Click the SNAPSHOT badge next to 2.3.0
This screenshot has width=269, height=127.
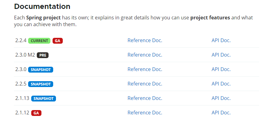point(41,69)
